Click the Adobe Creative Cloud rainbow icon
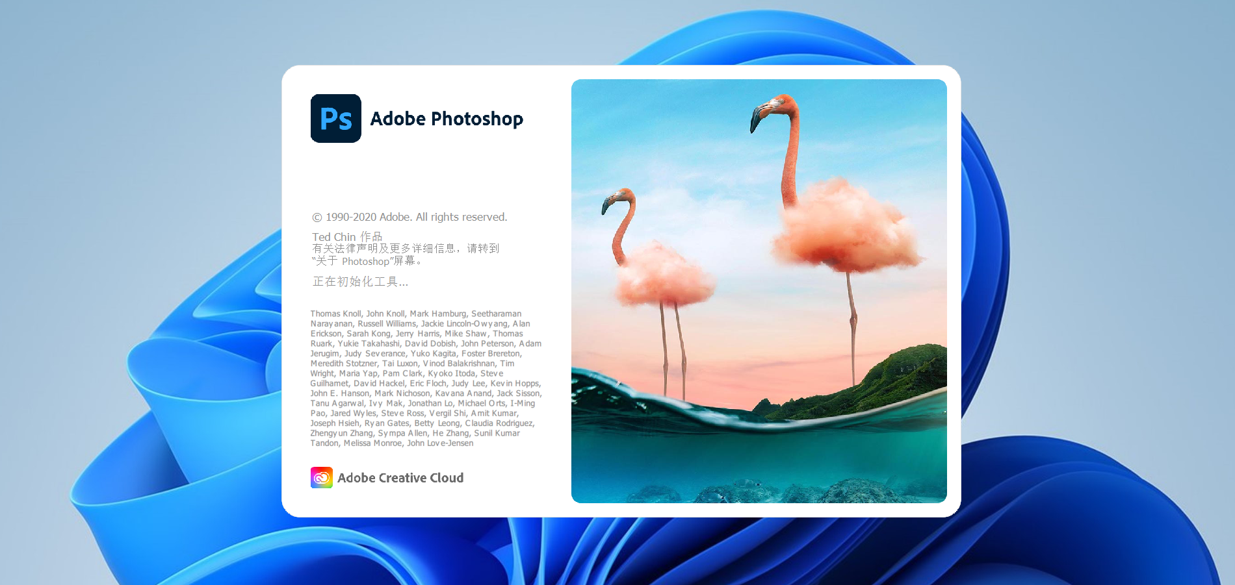 pyautogui.click(x=321, y=478)
